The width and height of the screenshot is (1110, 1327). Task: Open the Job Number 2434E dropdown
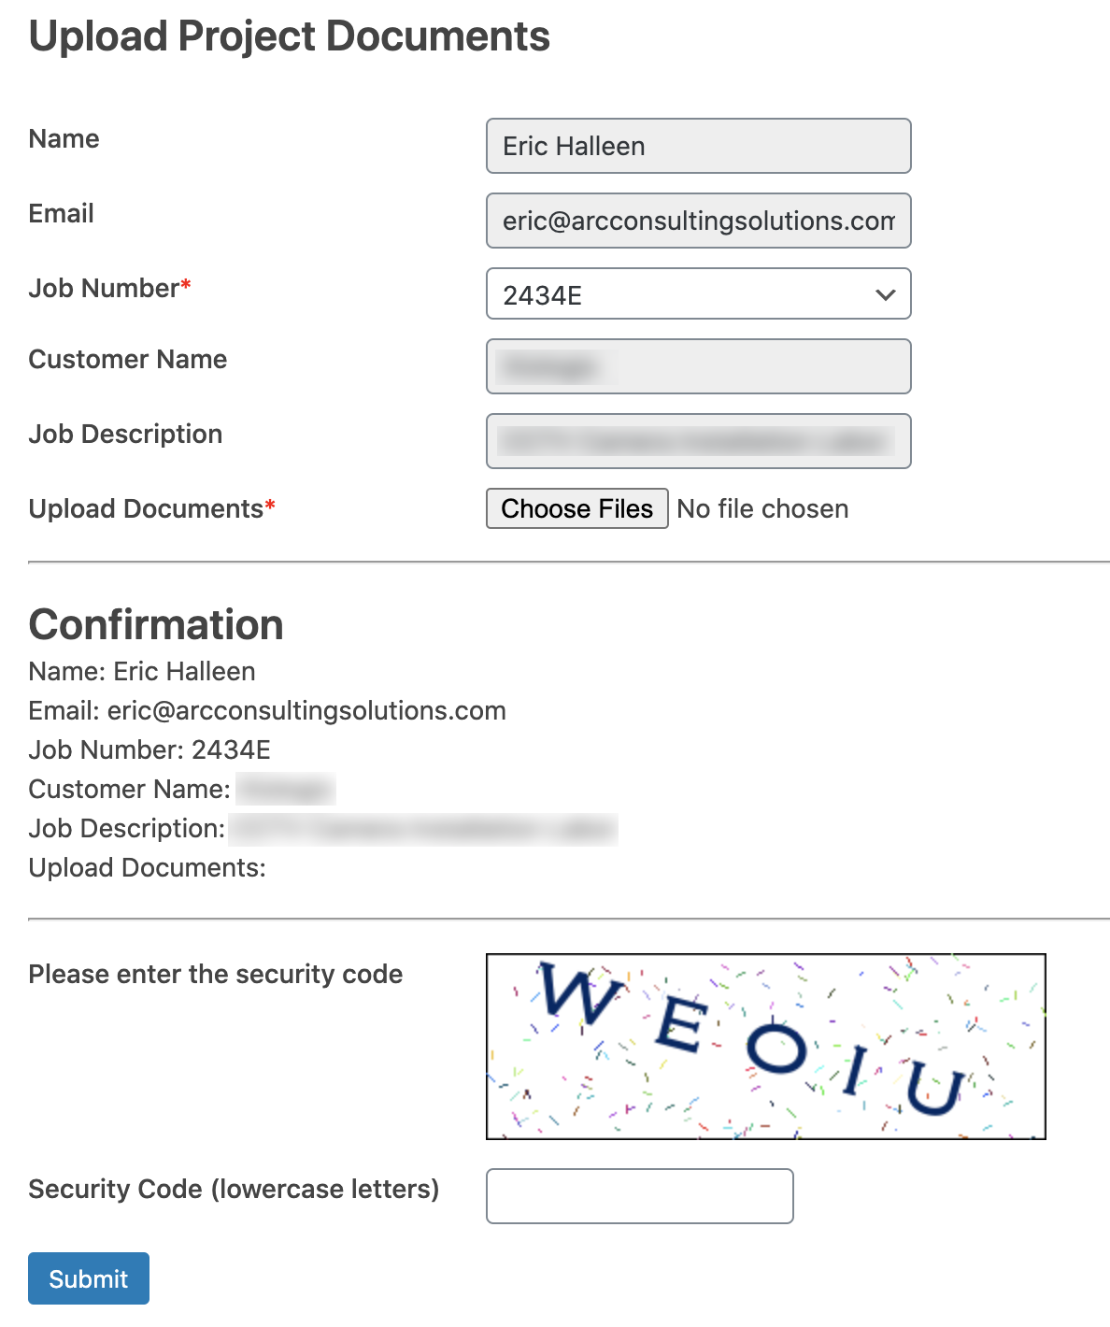698,294
